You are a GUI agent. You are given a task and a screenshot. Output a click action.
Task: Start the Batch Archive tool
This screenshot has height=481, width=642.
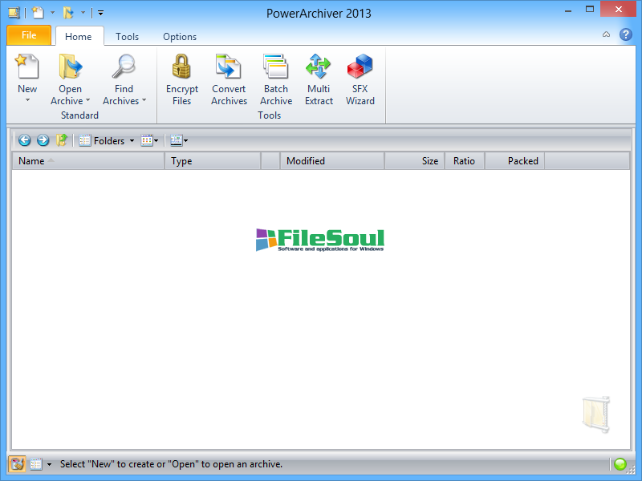pyautogui.click(x=276, y=79)
